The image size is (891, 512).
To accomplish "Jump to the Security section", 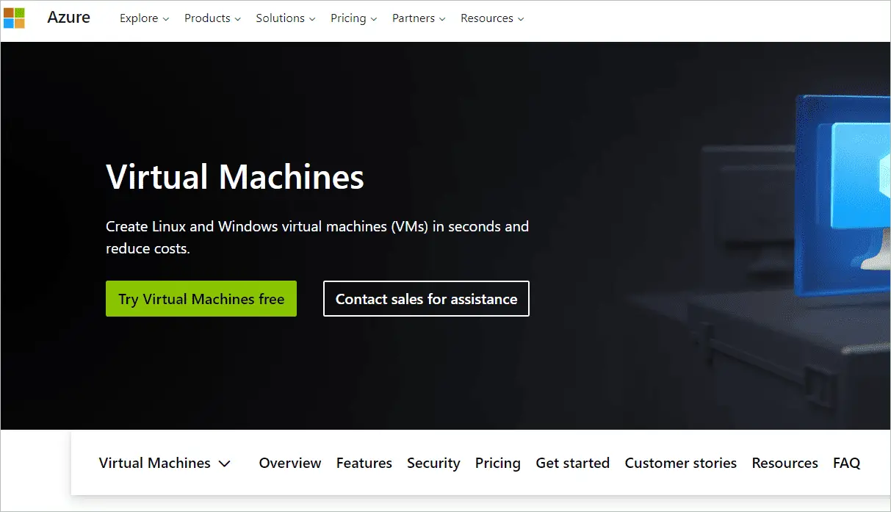I will click(433, 463).
